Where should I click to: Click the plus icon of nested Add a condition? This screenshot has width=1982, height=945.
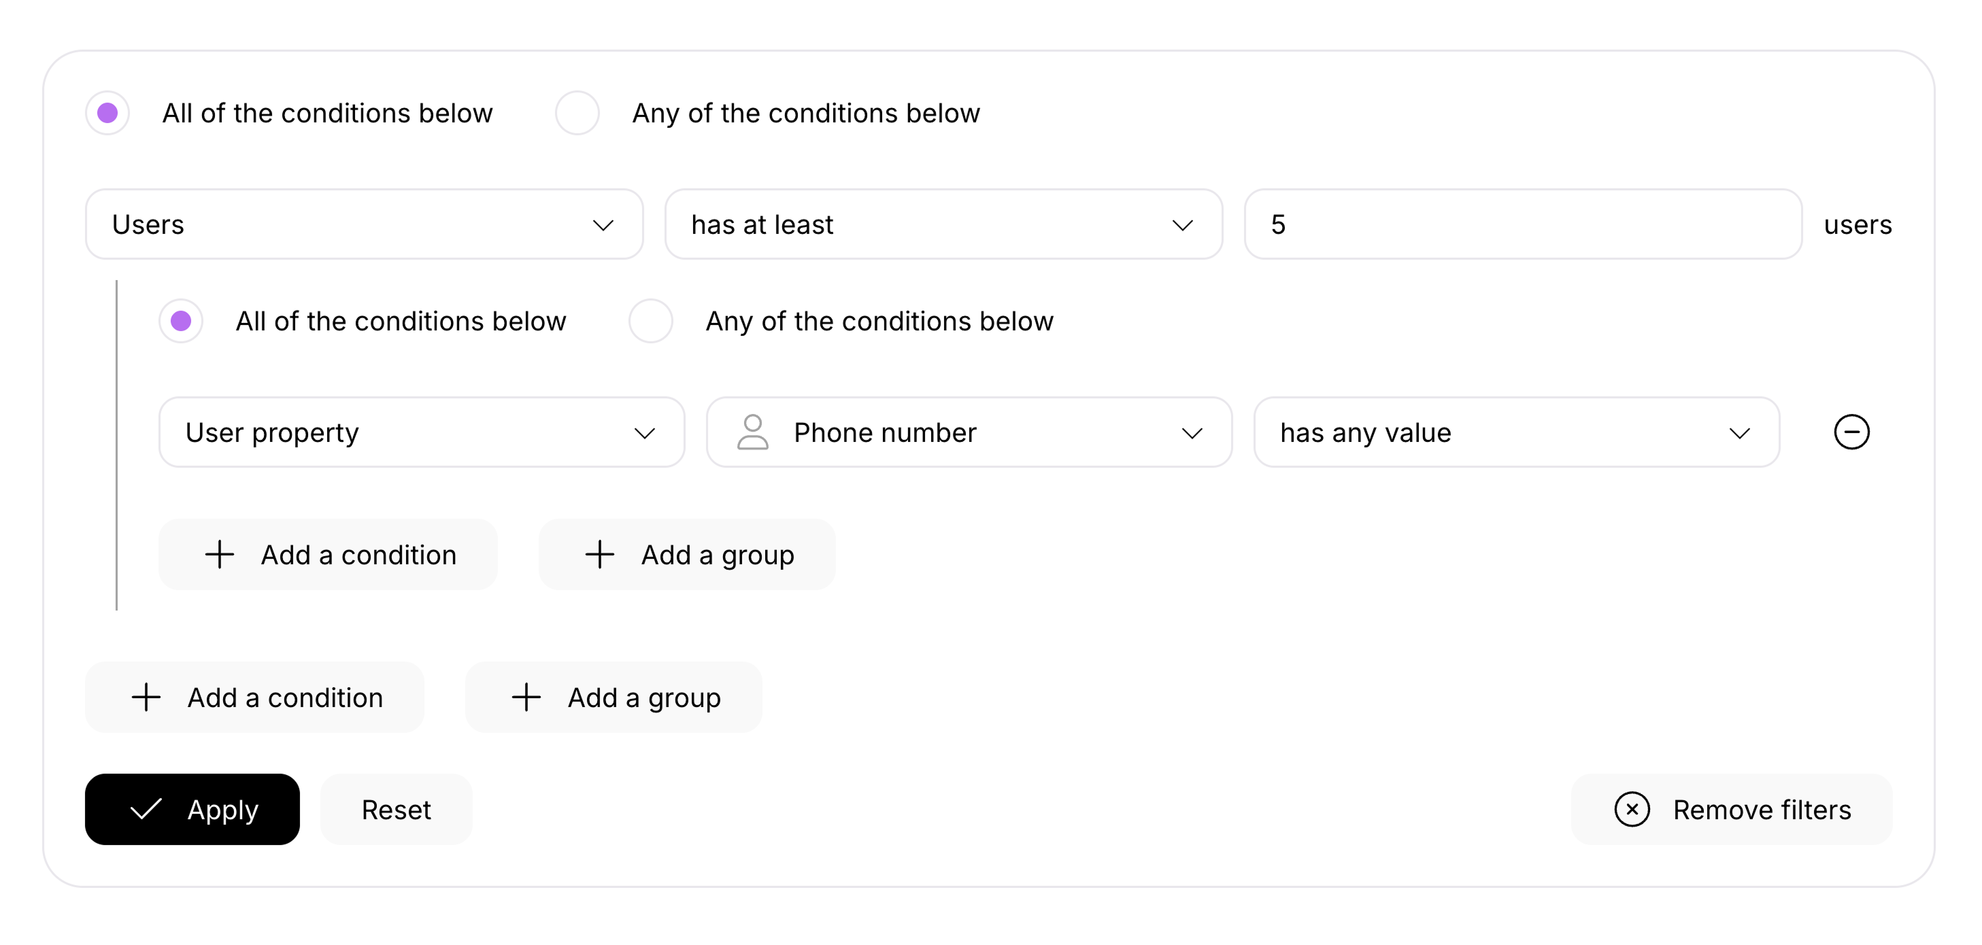pyautogui.click(x=219, y=554)
